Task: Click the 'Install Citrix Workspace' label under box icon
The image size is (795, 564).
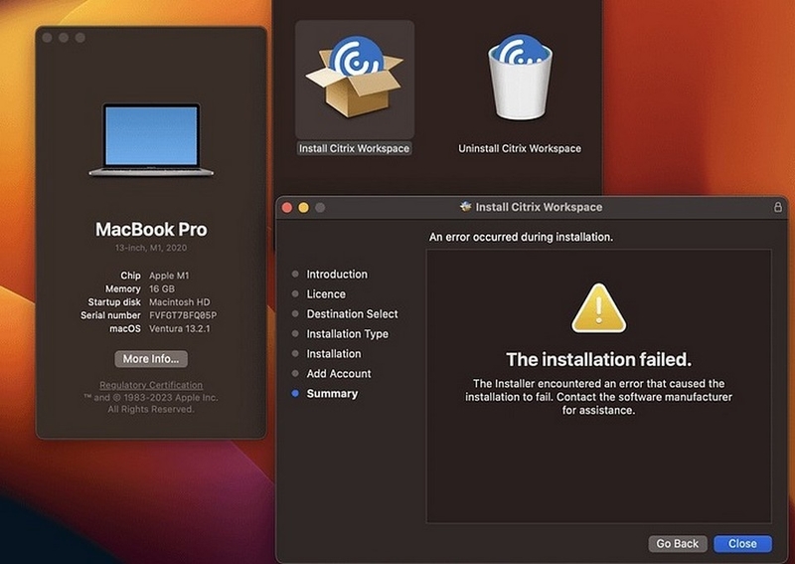Action: (x=354, y=148)
